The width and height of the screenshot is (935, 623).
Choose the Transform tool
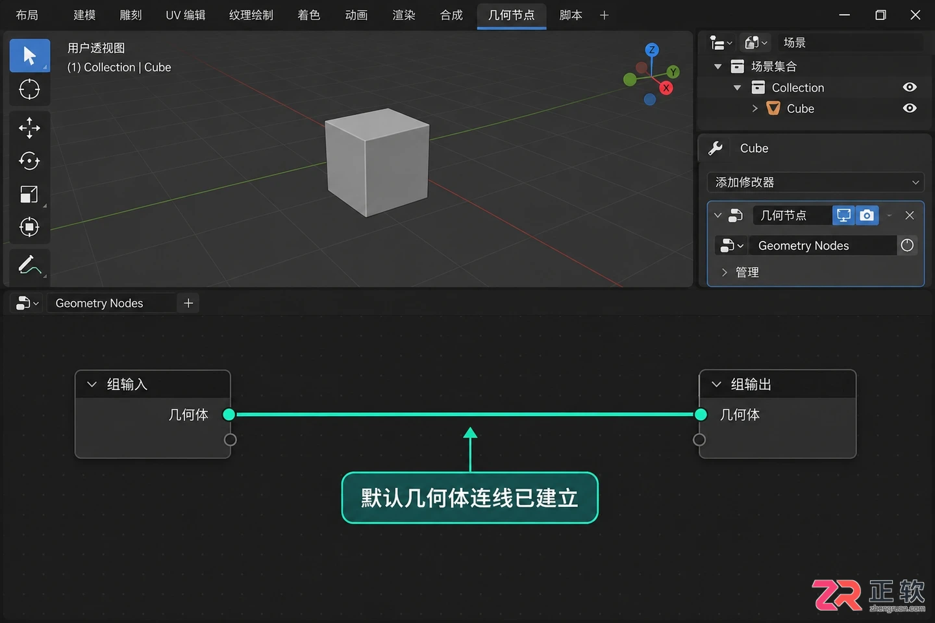(x=29, y=227)
